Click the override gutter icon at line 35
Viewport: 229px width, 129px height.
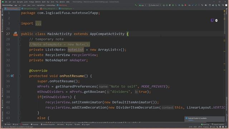tap(12, 76)
